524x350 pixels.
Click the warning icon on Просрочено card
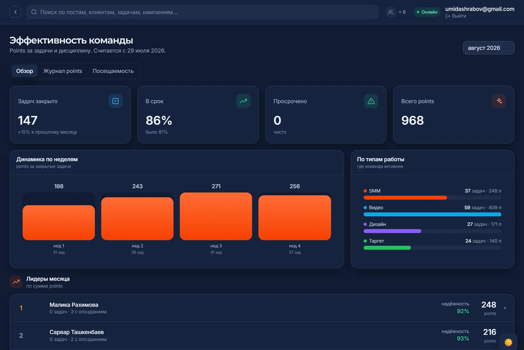point(371,101)
